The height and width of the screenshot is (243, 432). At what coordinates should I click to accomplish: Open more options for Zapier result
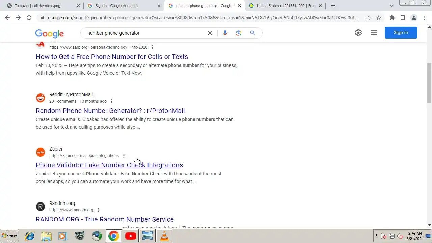click(124, 156)
